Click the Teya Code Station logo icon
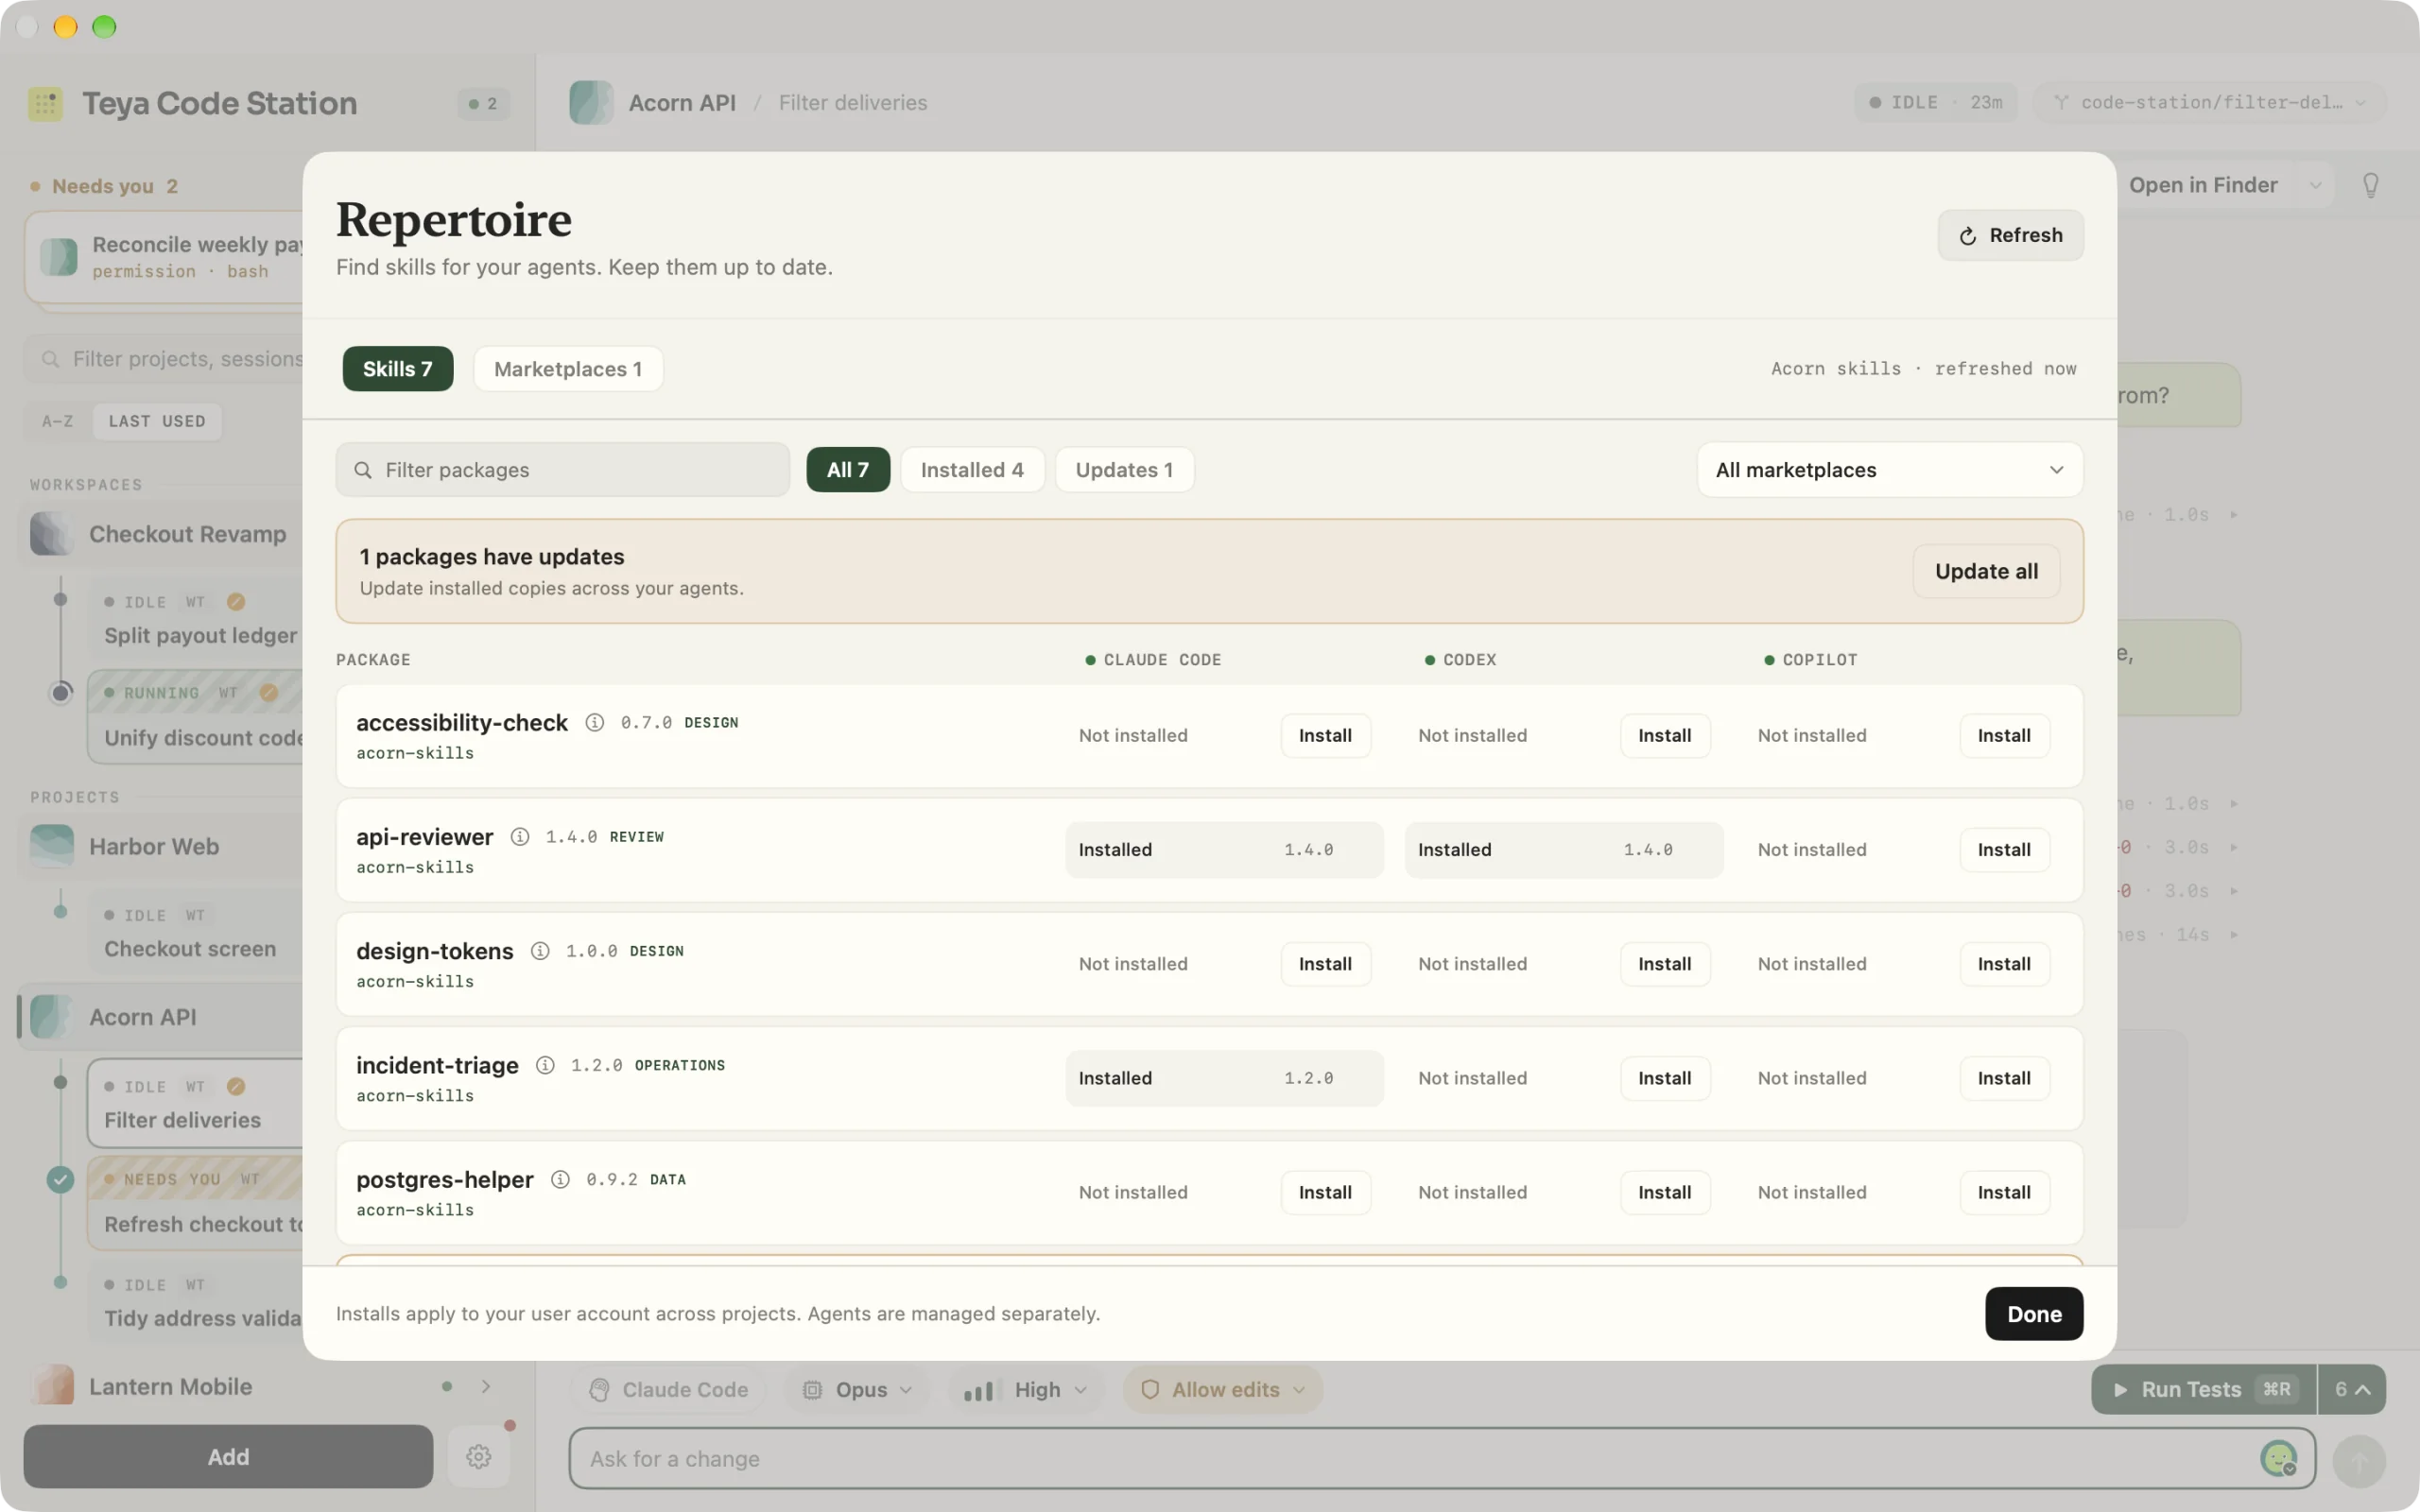 [x=45, y=103]
